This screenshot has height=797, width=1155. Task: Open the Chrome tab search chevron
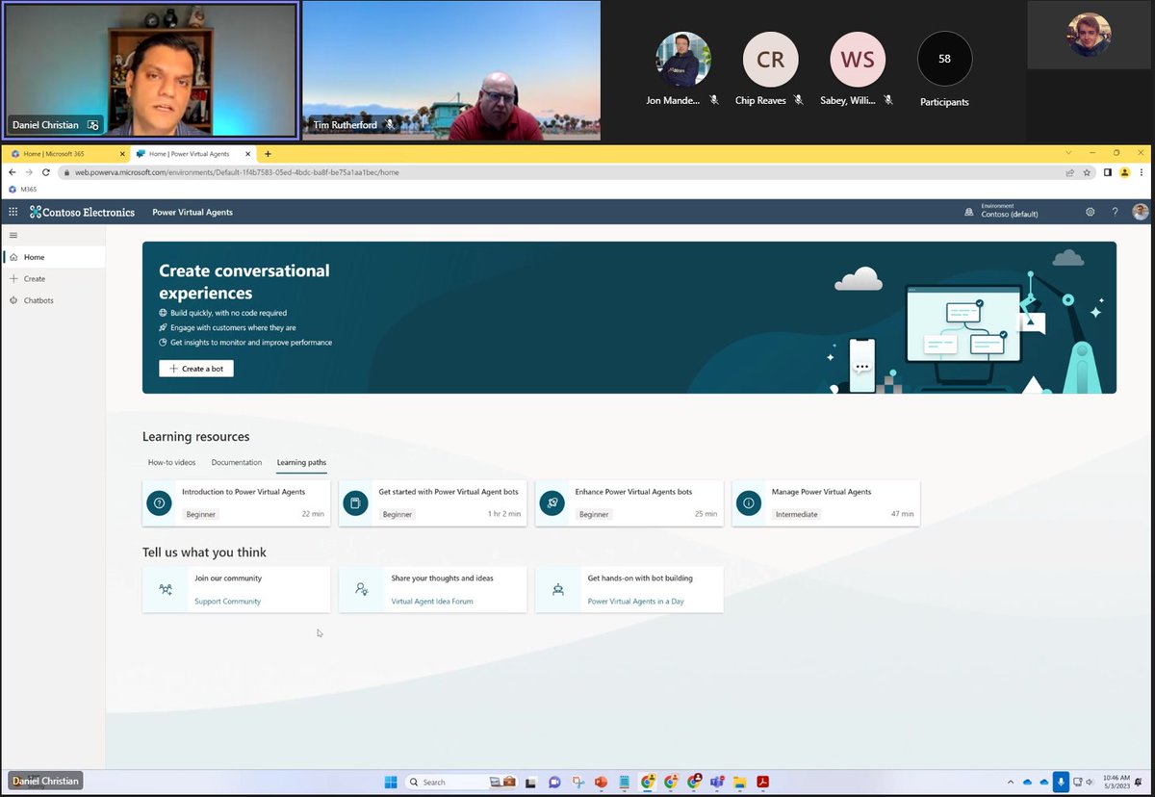click(1067, 153)
